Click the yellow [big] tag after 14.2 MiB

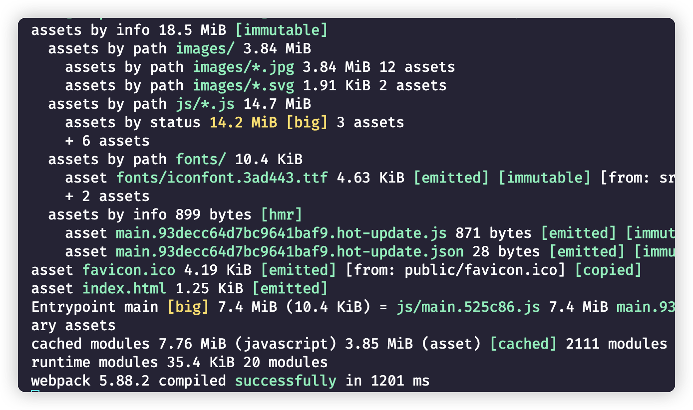pyautogui.click(x=307, y=122)
